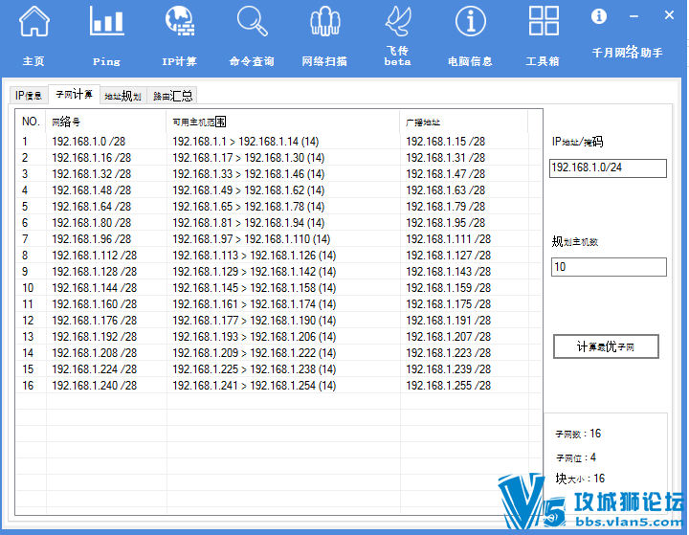Select network 192.168.1.48 /28 cell
Viewport: 689px width, 535px height.
point(92,190)
